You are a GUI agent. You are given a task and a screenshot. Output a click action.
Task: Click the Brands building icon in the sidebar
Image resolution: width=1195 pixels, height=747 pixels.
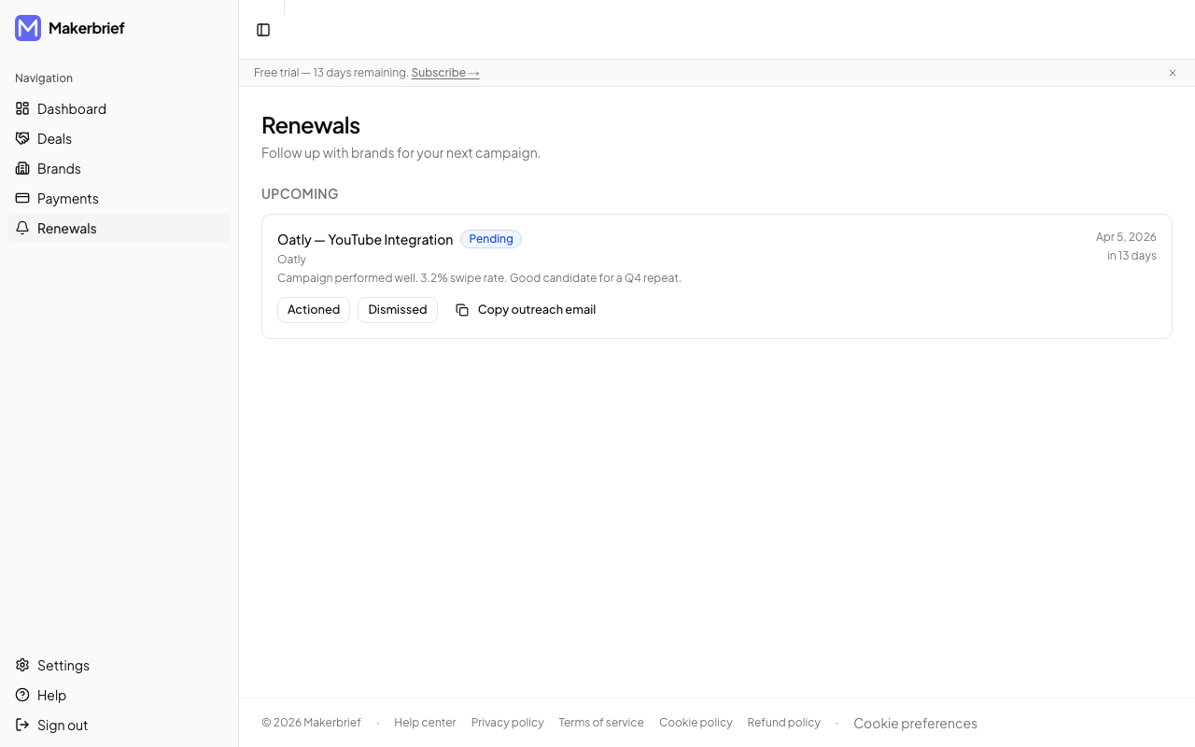21,168
